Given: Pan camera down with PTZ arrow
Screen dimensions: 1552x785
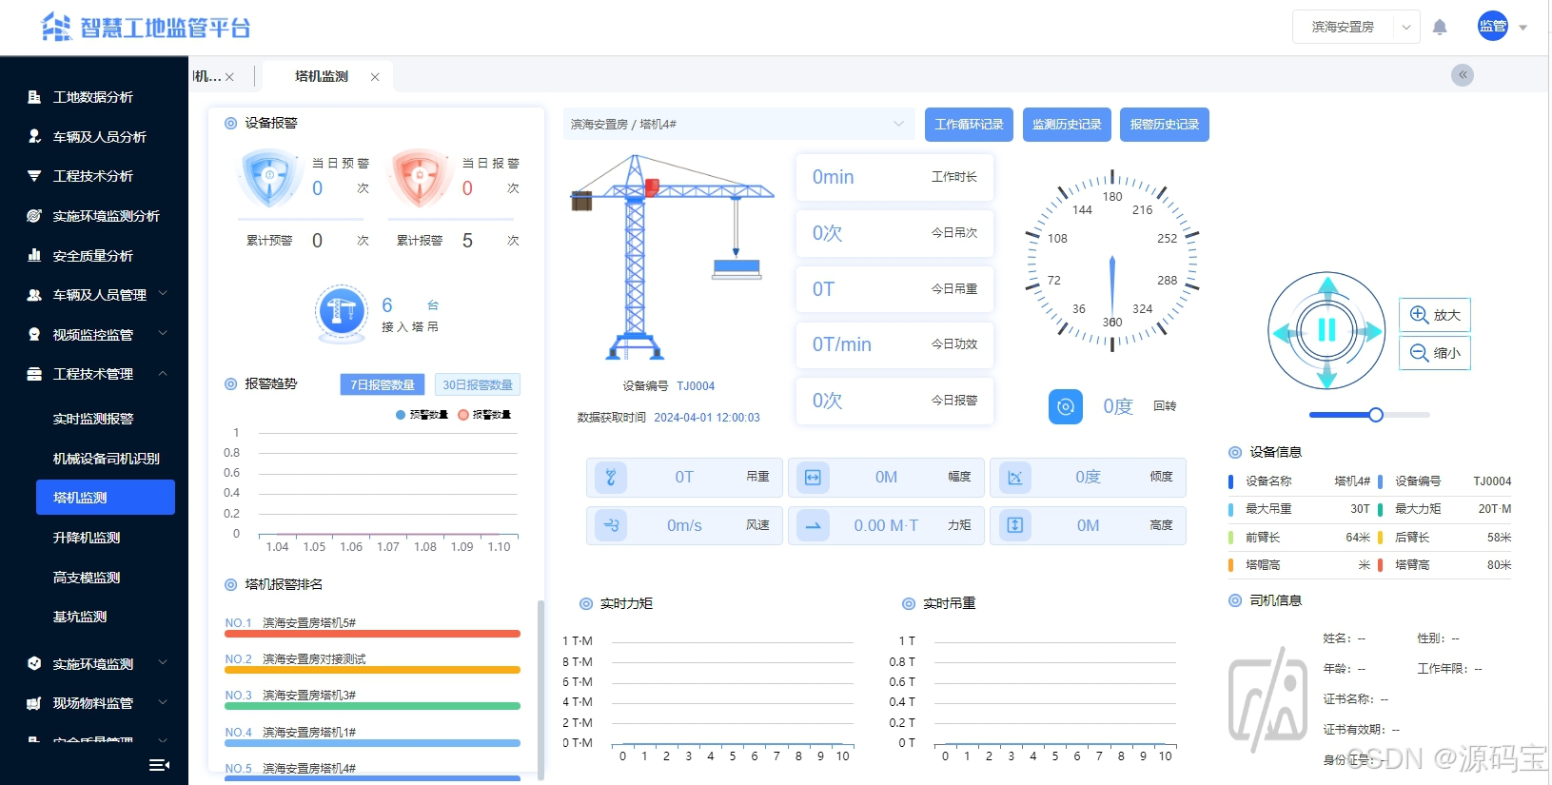Looking at the screenshot, I should tap(1327, 378).
